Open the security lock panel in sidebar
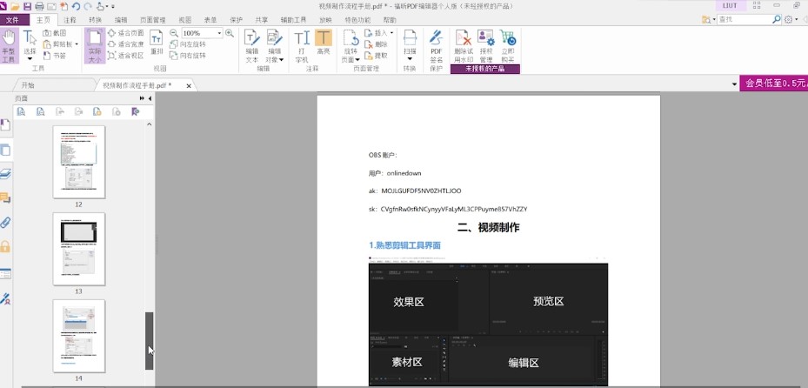This screenshot has width=808, height=388. click(x=6, y=247)
